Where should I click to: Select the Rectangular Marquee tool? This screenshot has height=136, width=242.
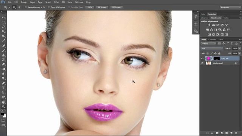(x=3, y=22)
